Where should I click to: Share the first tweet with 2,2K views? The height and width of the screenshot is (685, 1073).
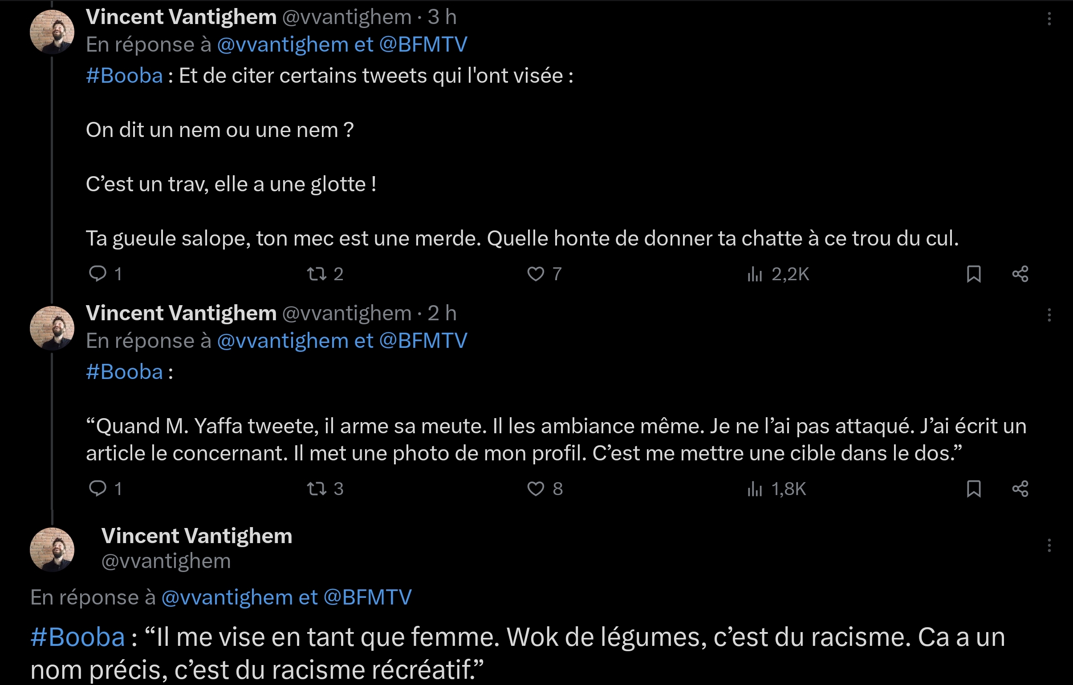coord(1020,274)
